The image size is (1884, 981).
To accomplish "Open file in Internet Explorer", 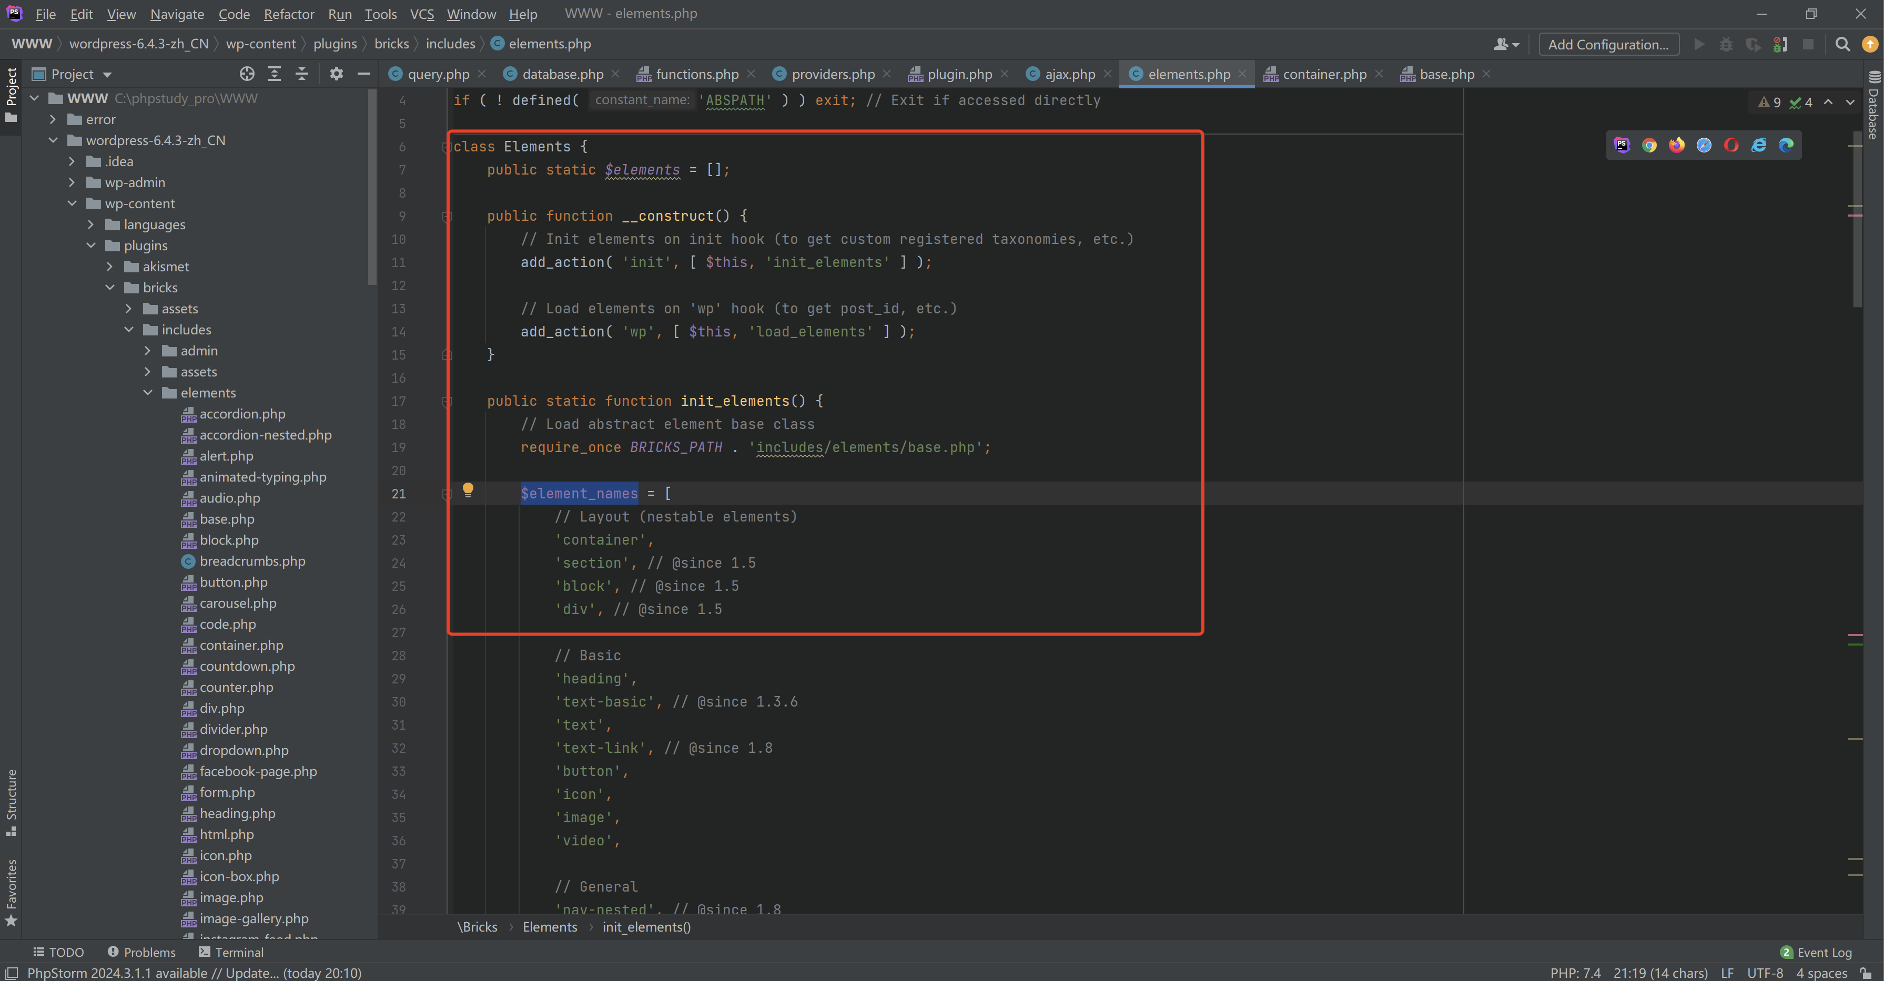I will tap(1759, 145).
